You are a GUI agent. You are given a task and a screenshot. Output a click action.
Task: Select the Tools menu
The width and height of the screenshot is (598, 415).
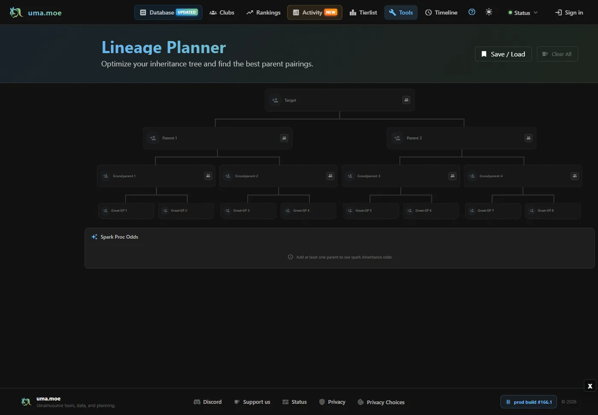point(401,12)
